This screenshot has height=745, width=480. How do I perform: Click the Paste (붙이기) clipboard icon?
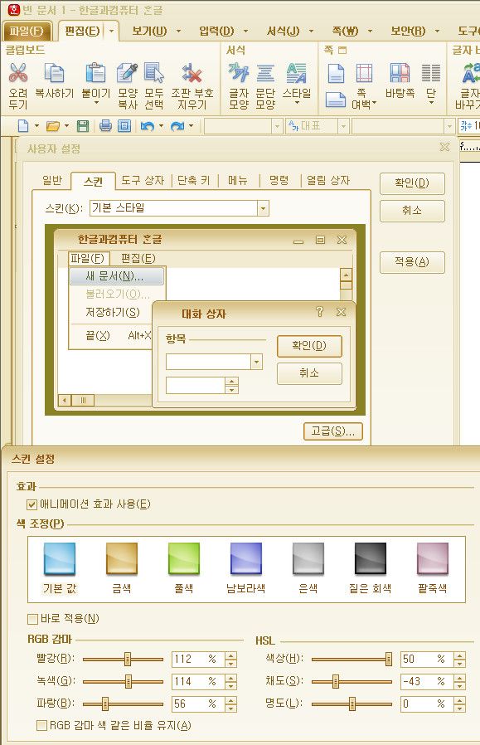[95, 73]
